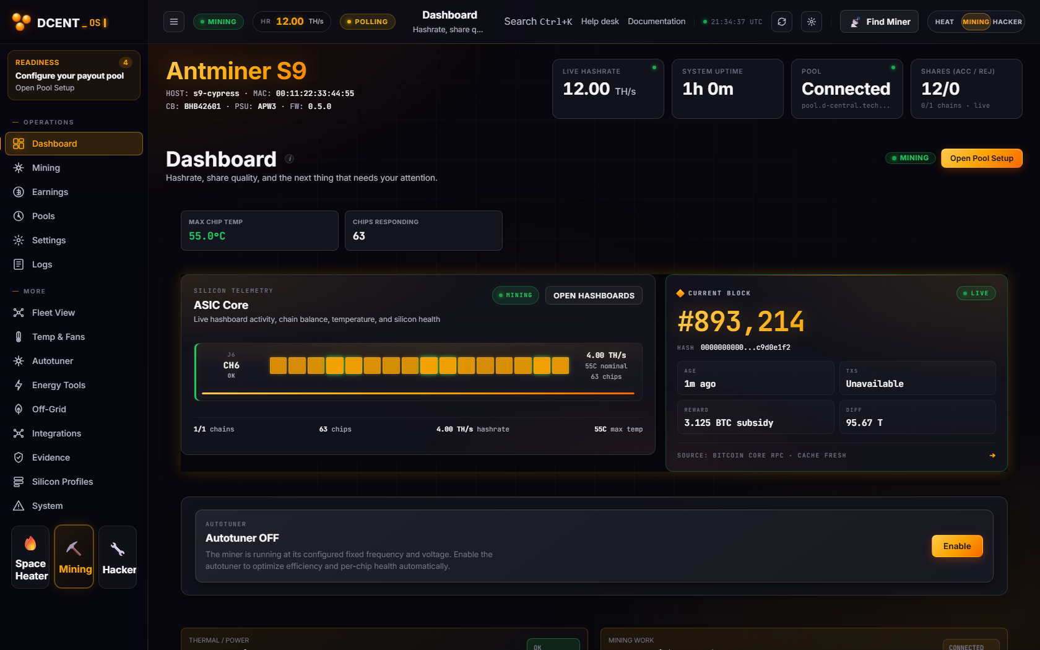The height and width of the screenshot is (650, 1040).
Task: Click the Chips Responding 63 value
Action: pyautogui.click(x=359, y=236)
